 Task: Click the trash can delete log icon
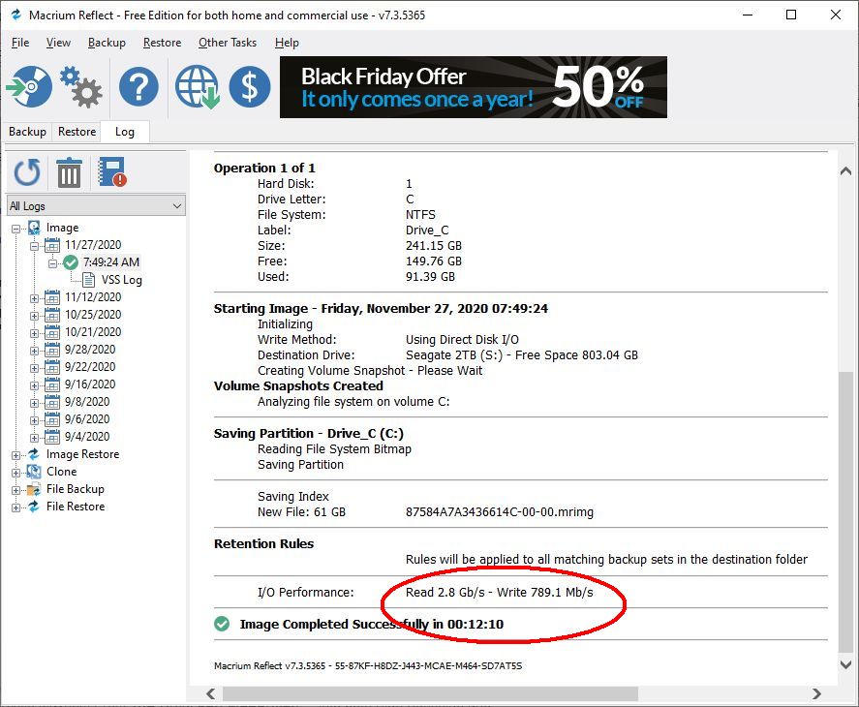coord(69,173)
